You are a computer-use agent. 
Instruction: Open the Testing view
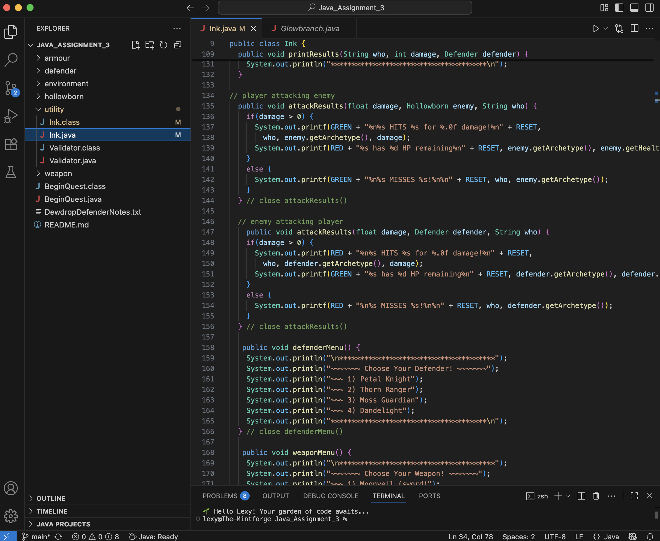[x=11, y=172]
